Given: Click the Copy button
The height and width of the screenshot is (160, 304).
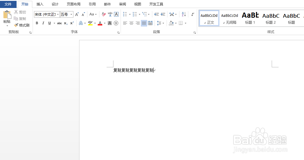Looking at the screenshot, I should (20, 19).
